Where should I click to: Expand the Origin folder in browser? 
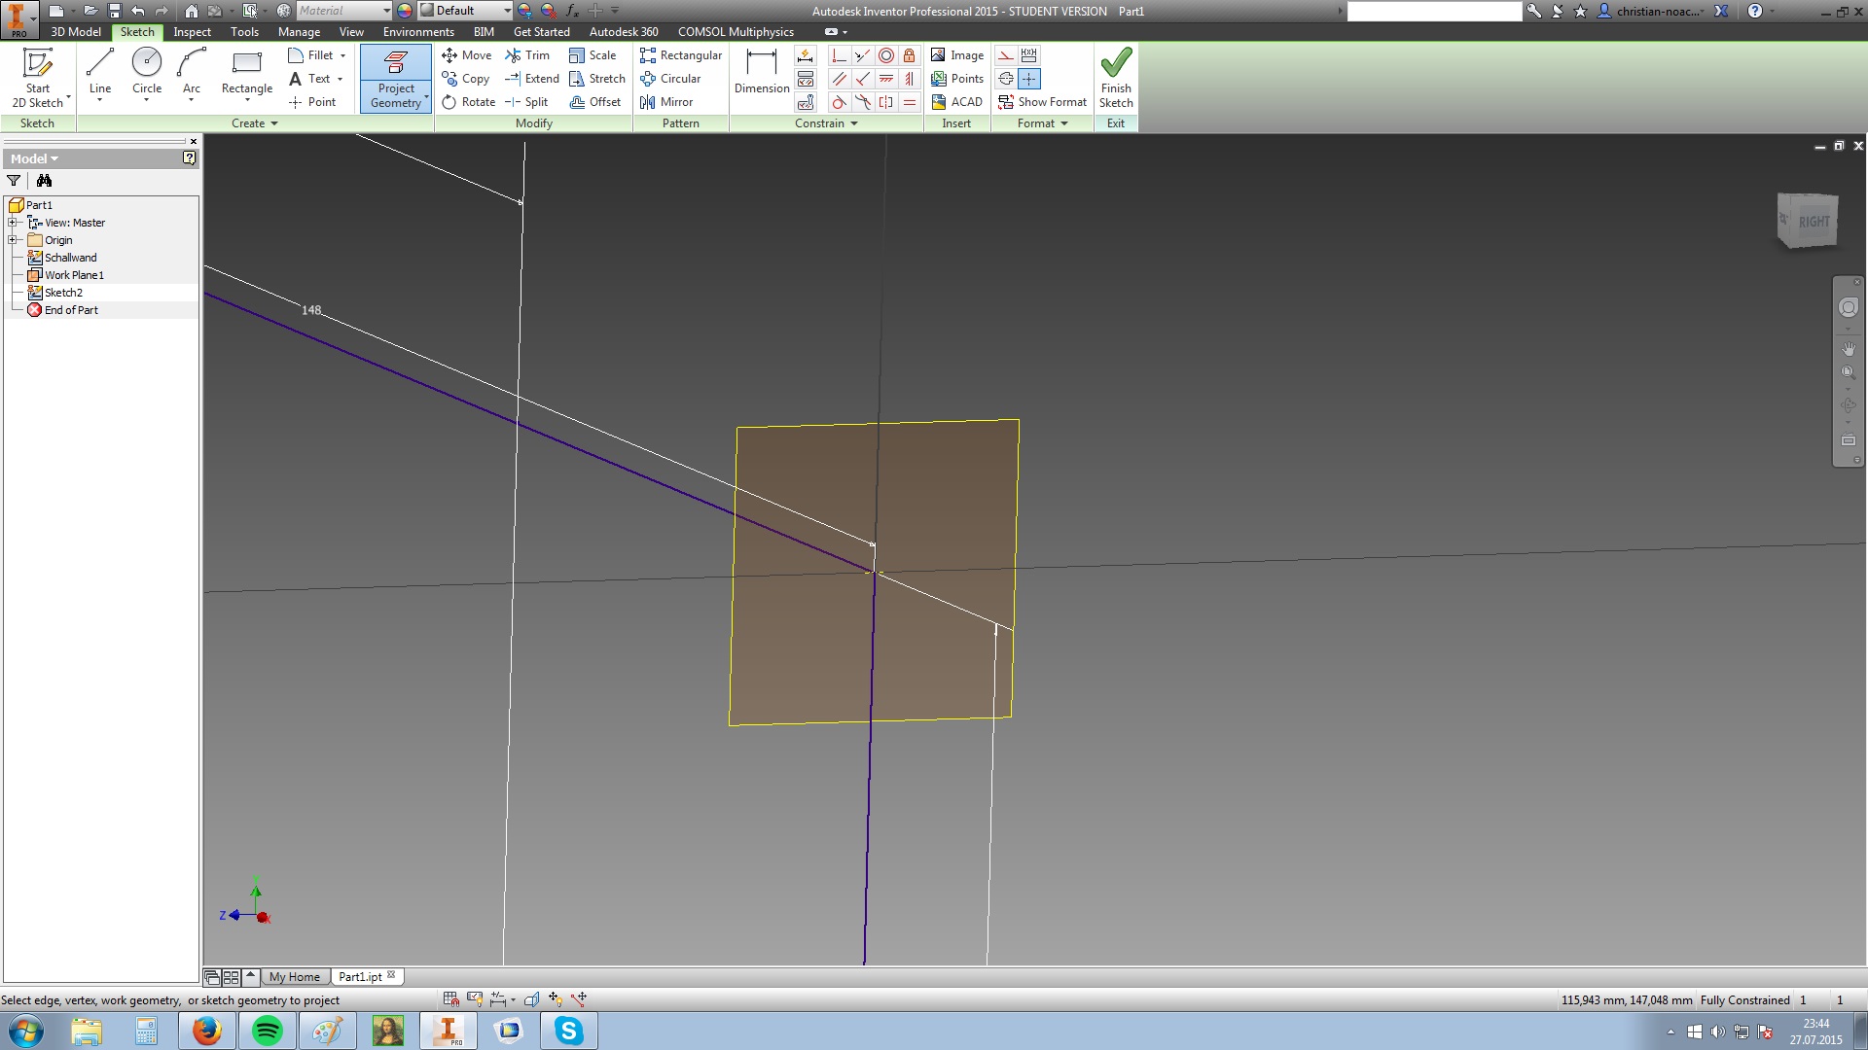pos(13,240)
